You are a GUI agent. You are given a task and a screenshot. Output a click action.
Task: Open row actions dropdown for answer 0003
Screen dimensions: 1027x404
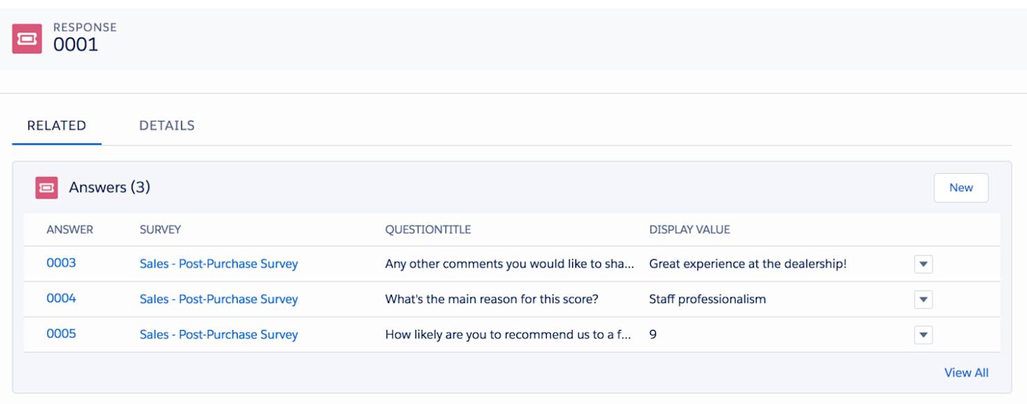(923, 264)
